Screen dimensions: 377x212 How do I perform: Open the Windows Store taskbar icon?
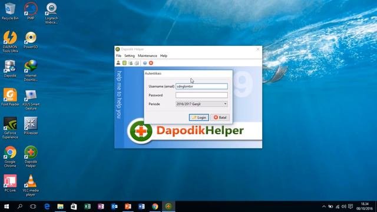pos(74,207)
